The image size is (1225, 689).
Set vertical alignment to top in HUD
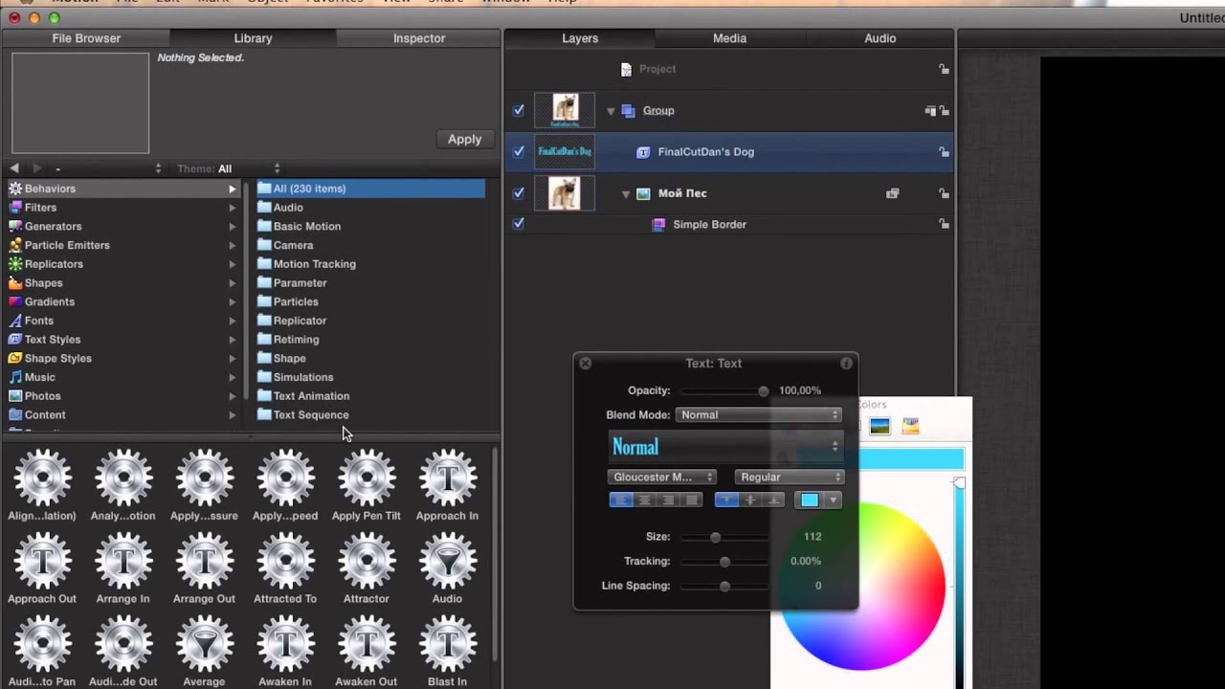[726, 500]
